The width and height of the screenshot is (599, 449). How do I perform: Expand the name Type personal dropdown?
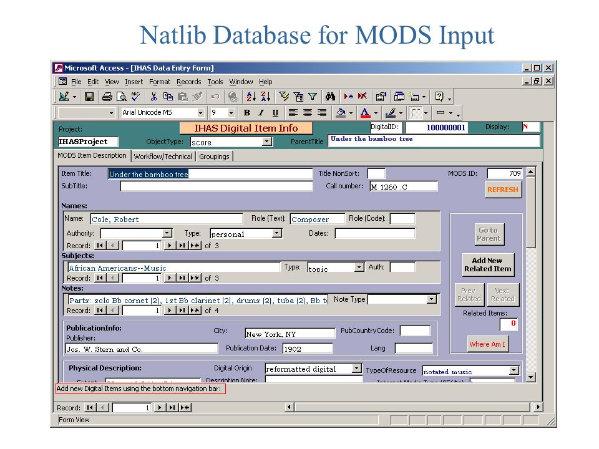pos(277,233)
